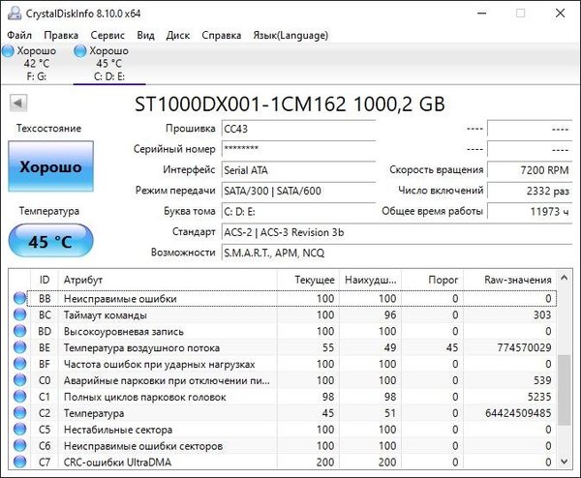Click the Скорость вращения value 7200 RPM
Image resolution: width=581 pixels, height=478 pixels.
[530, 170]
